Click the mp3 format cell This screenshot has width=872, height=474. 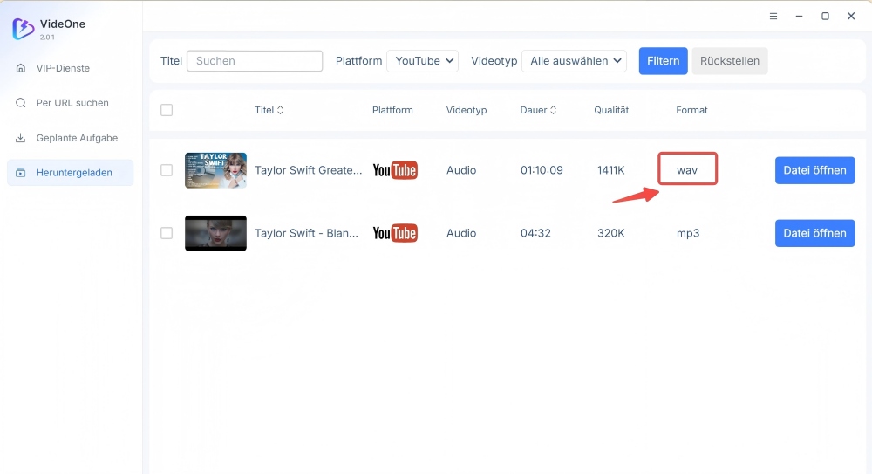tap(688, 233)
